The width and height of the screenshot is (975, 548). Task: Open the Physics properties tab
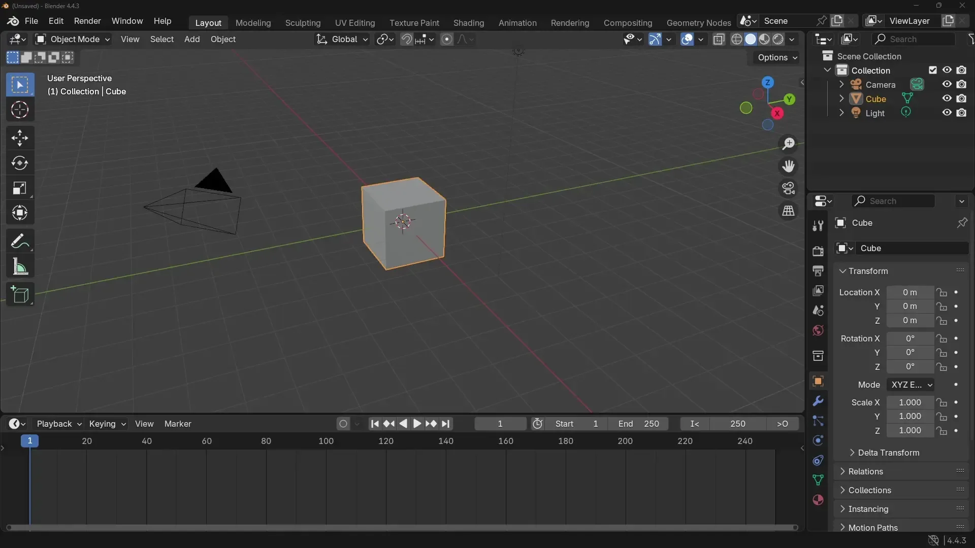818,440
